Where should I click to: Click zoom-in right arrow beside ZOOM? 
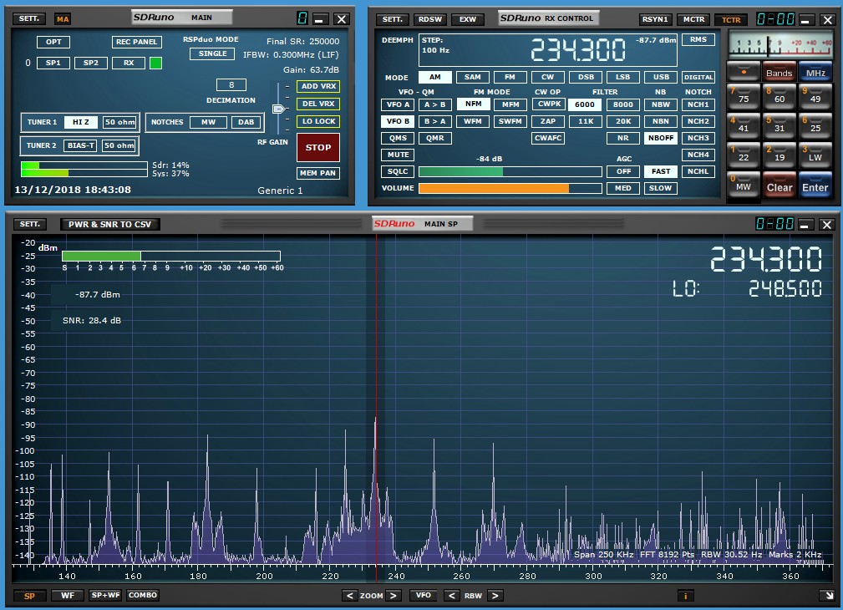(394, 596)
